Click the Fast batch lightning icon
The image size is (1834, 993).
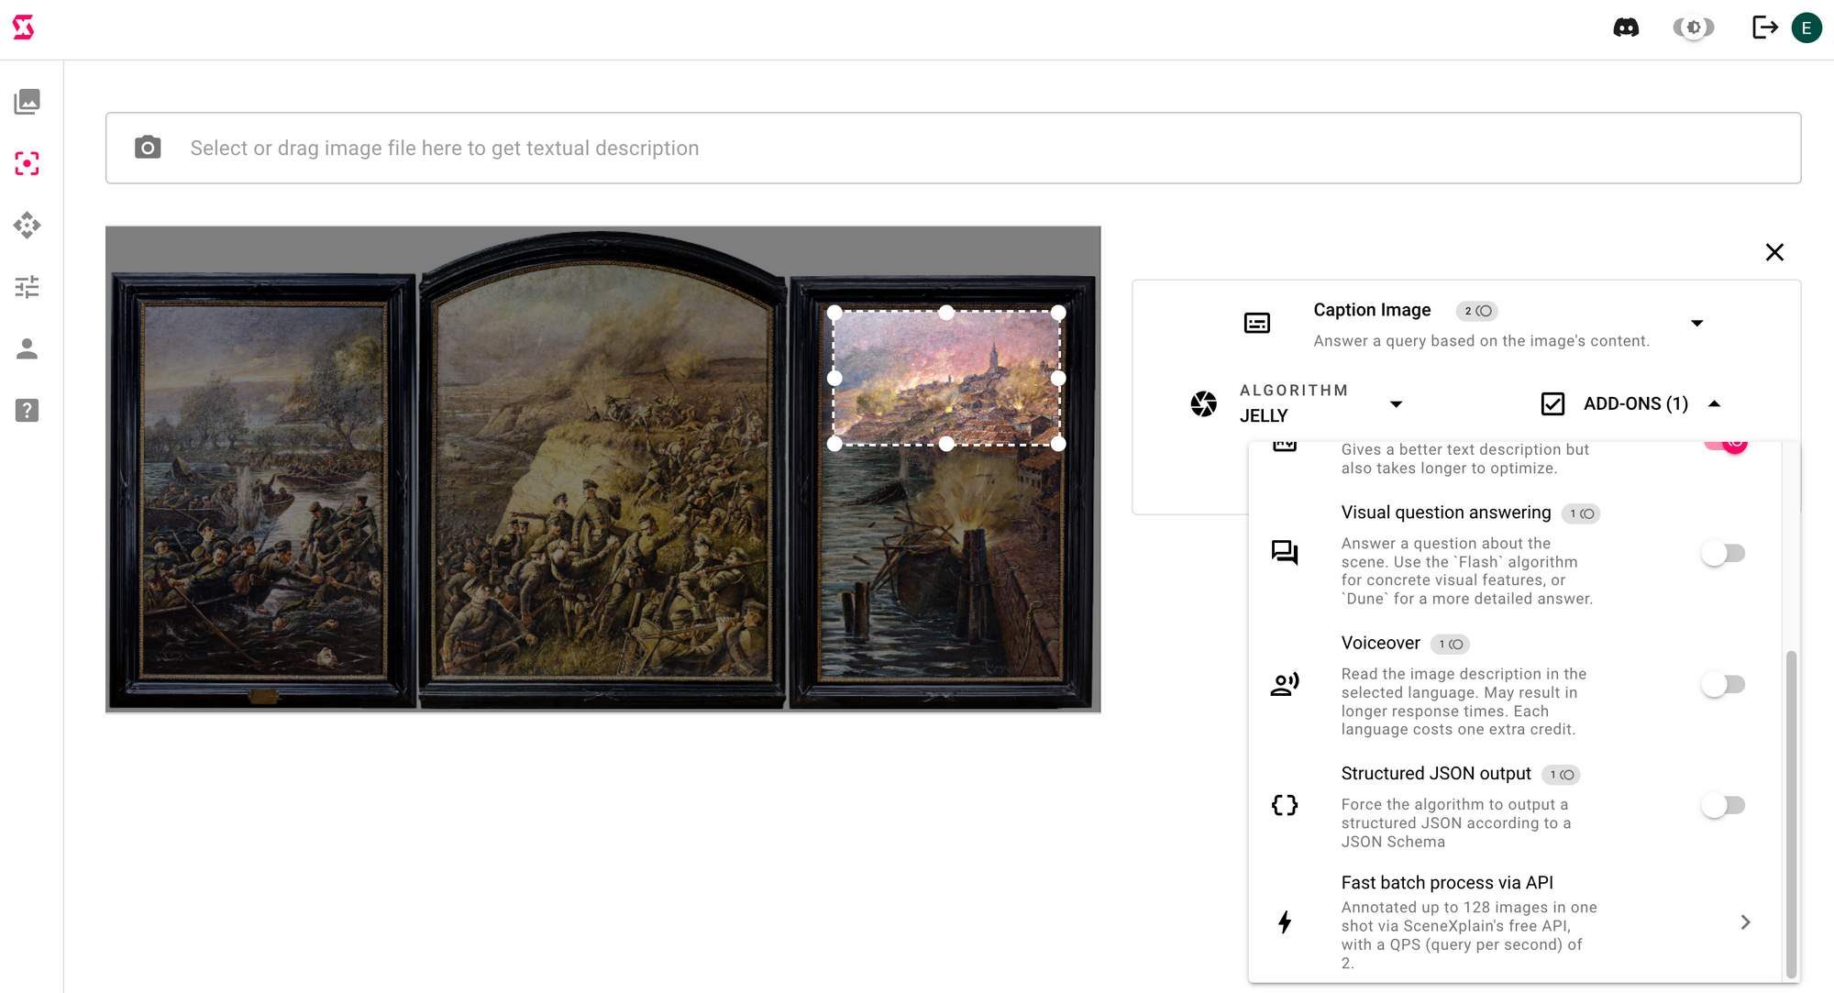tap(1285, 921)
